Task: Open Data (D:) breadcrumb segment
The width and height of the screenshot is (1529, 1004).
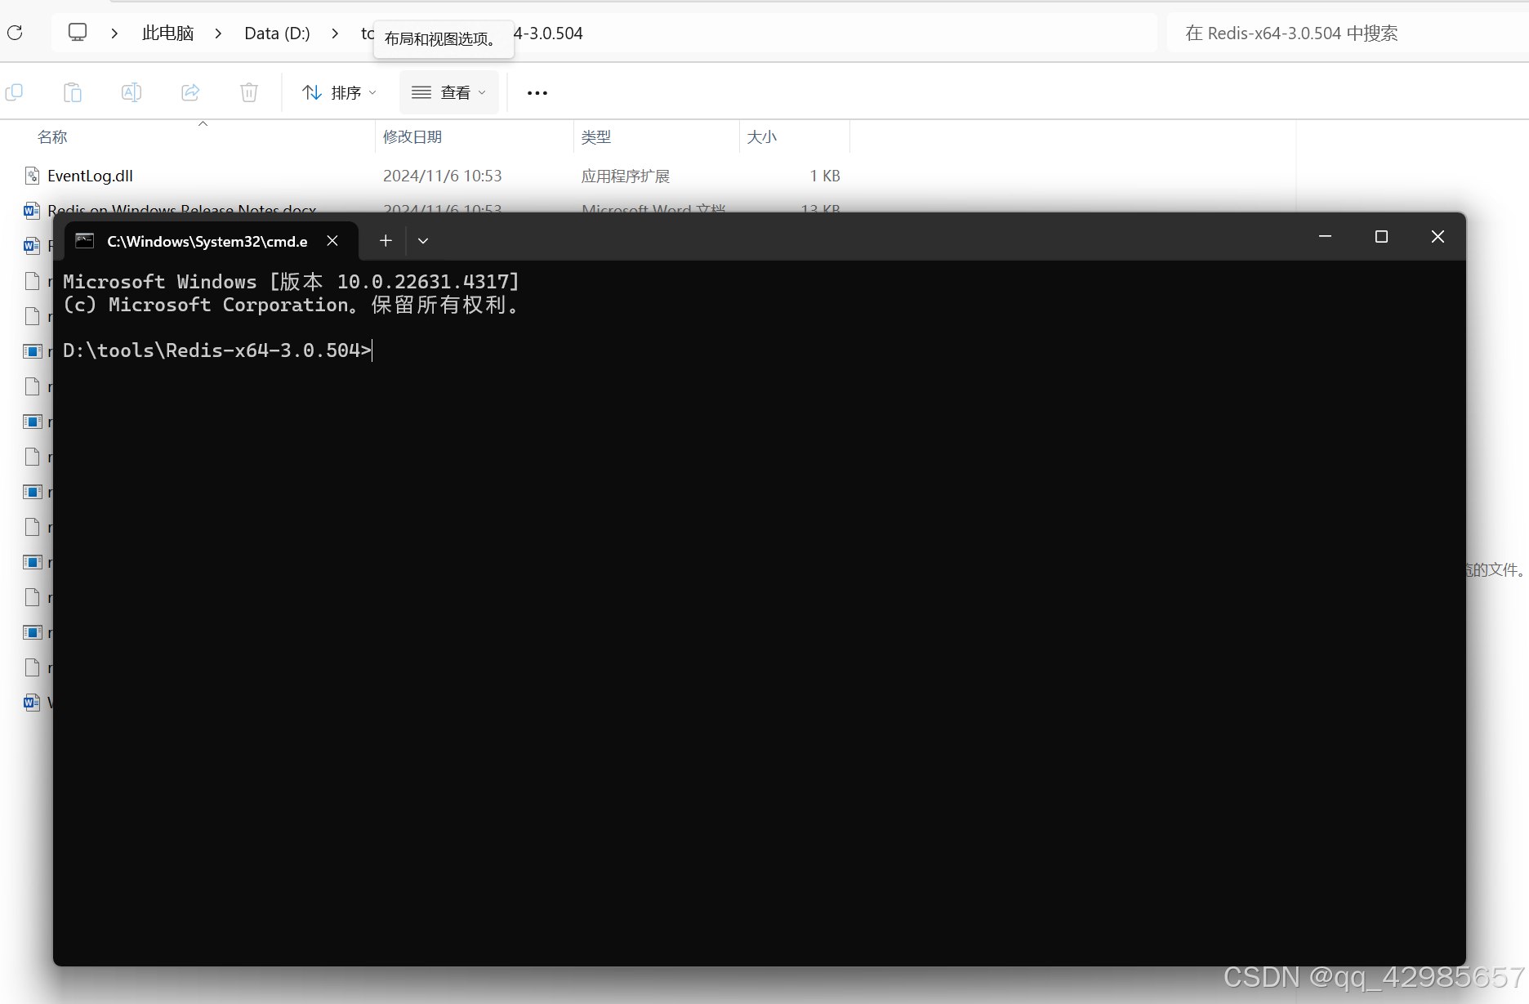Action: (277, 33)
